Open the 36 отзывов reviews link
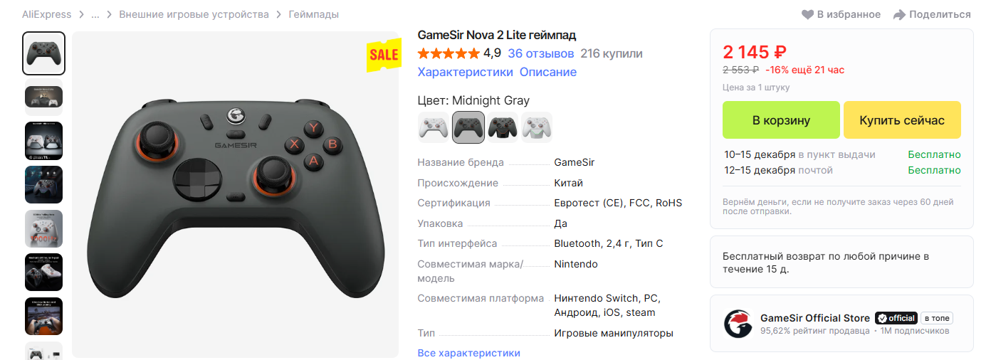Screen dimensions: 991x360 point(541,53)
